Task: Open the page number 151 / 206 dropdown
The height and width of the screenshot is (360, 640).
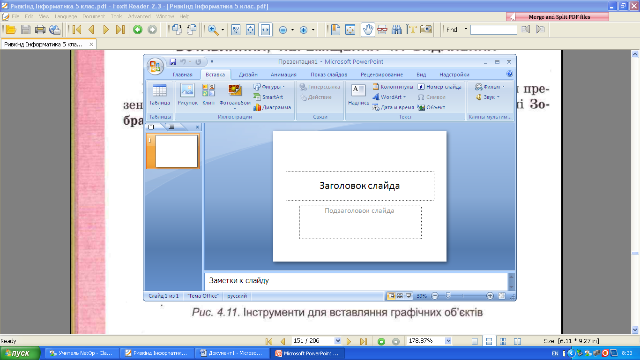Action: pyautogui.click(x=338, y=341)
